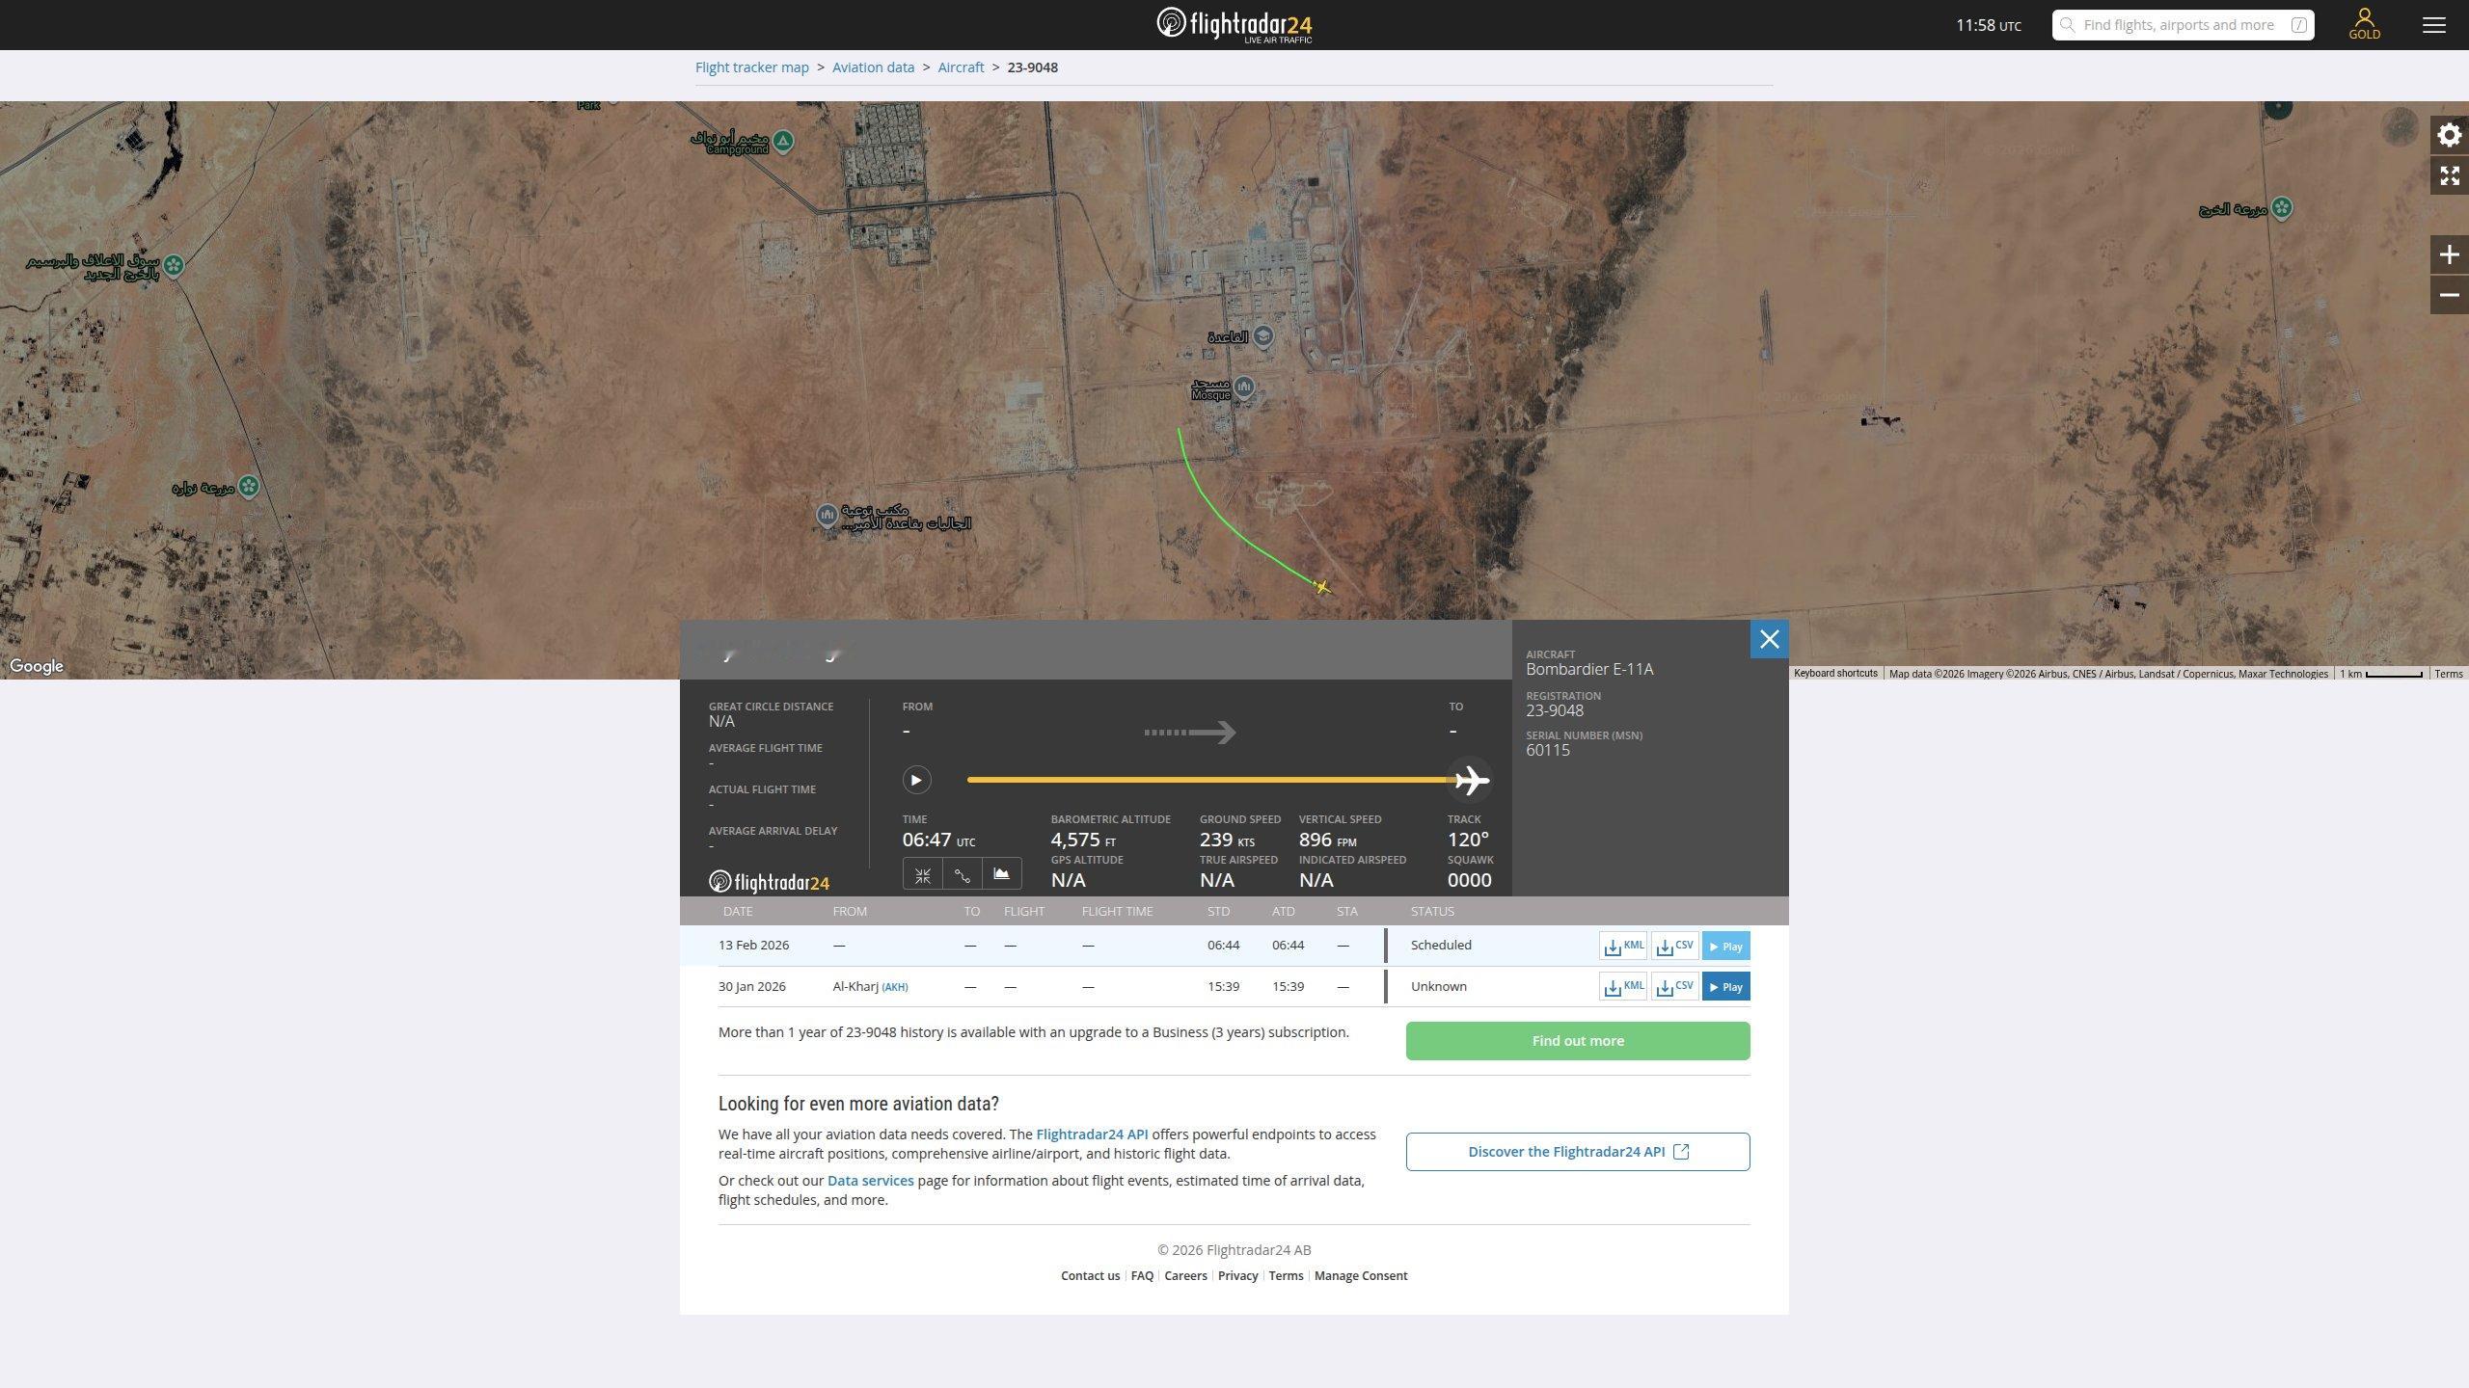The height and width of the screenshot is (1388, 2469).
Task: Zoom out with the map minus button
Action: (x=2449, y=295)
